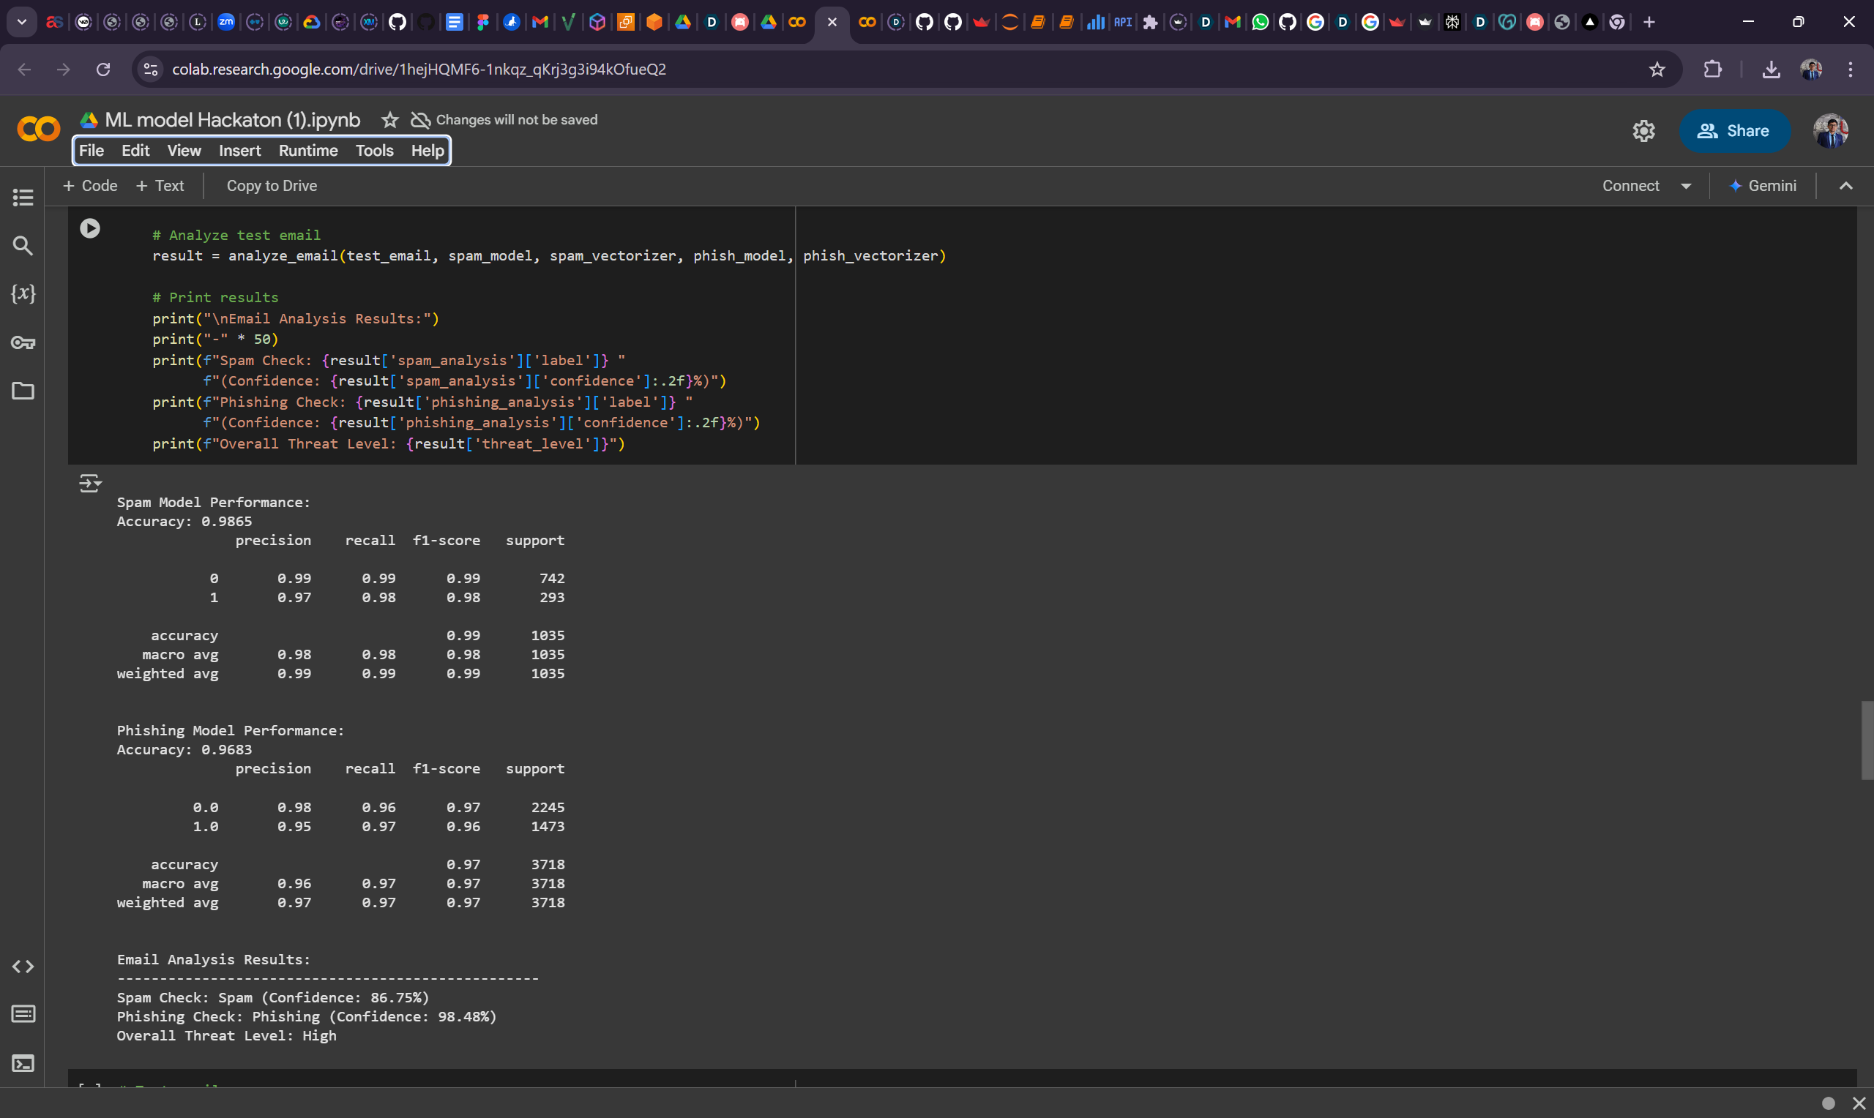Viewport: 1874px width, 1118px height.
Task: Collapse the header with chevron up
Action: pyautogui.click(x=1845, y=186)
